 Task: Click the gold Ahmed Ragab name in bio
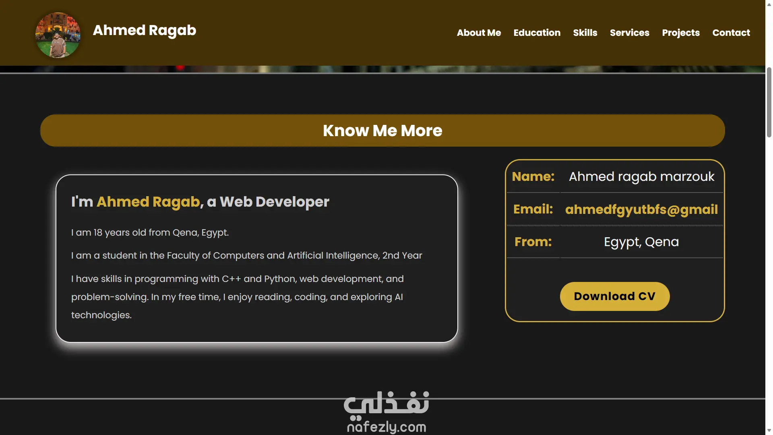coord(148,202)
